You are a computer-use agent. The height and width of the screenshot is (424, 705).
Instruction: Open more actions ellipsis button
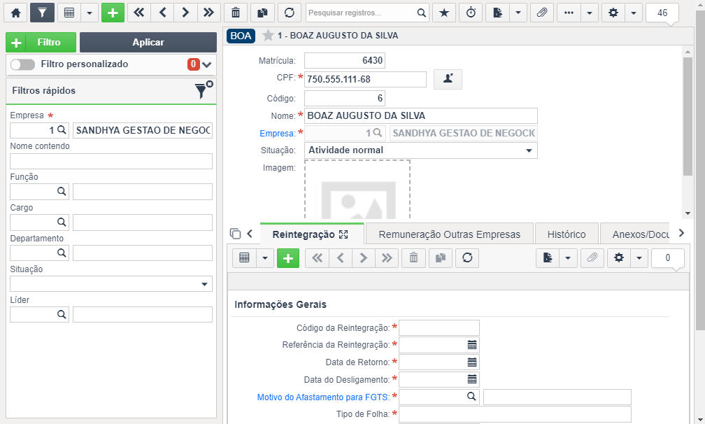pyautogui.click(x=569, y=13)
